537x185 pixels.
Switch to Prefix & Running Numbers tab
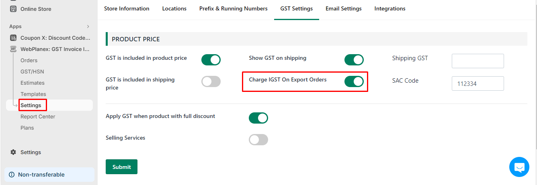(234, 8)
